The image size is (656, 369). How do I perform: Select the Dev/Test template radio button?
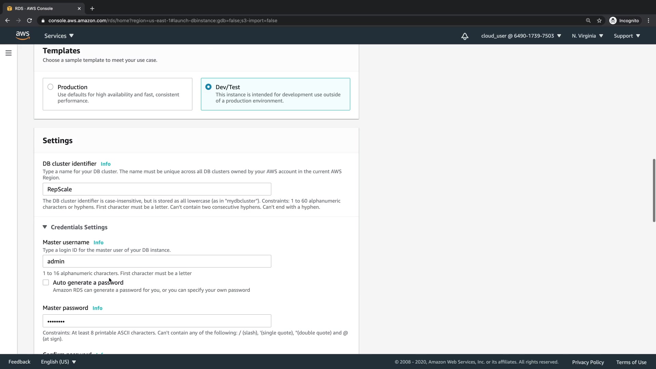(208, 87)
